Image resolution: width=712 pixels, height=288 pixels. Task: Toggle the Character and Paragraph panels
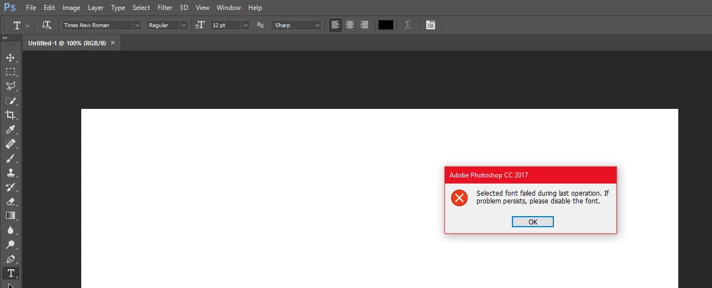pyautogui.click(x=431, y=25)
